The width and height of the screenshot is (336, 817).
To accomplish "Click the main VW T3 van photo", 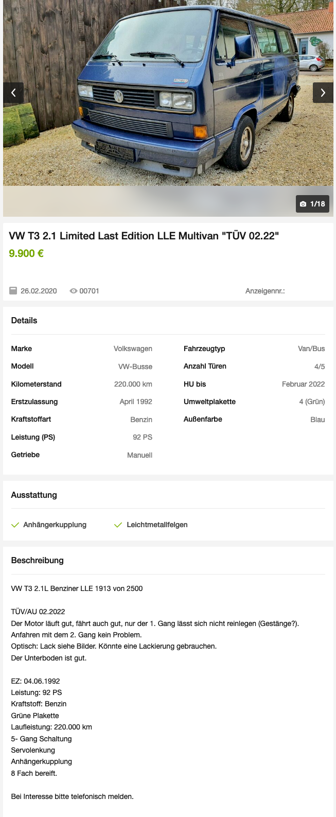I will [168, 93].
